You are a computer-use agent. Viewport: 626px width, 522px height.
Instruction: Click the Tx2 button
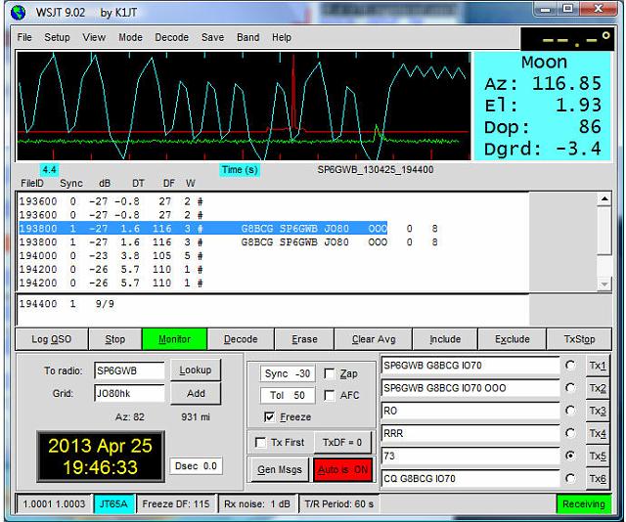[598, 388]
